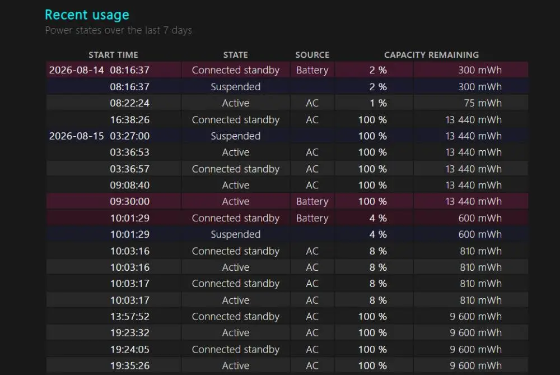Click the START TIME column header
Viewport: 560px width, 375px height.
[x=113, y=55]
